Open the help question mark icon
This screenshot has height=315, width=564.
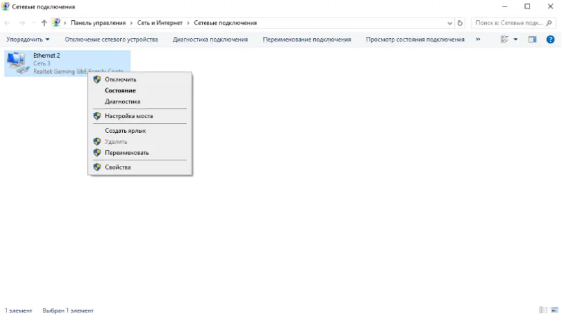tap(550, 40)
